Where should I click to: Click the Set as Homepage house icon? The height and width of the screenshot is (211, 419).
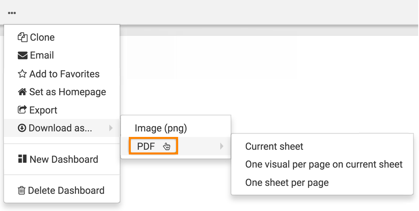coord(22,92)
